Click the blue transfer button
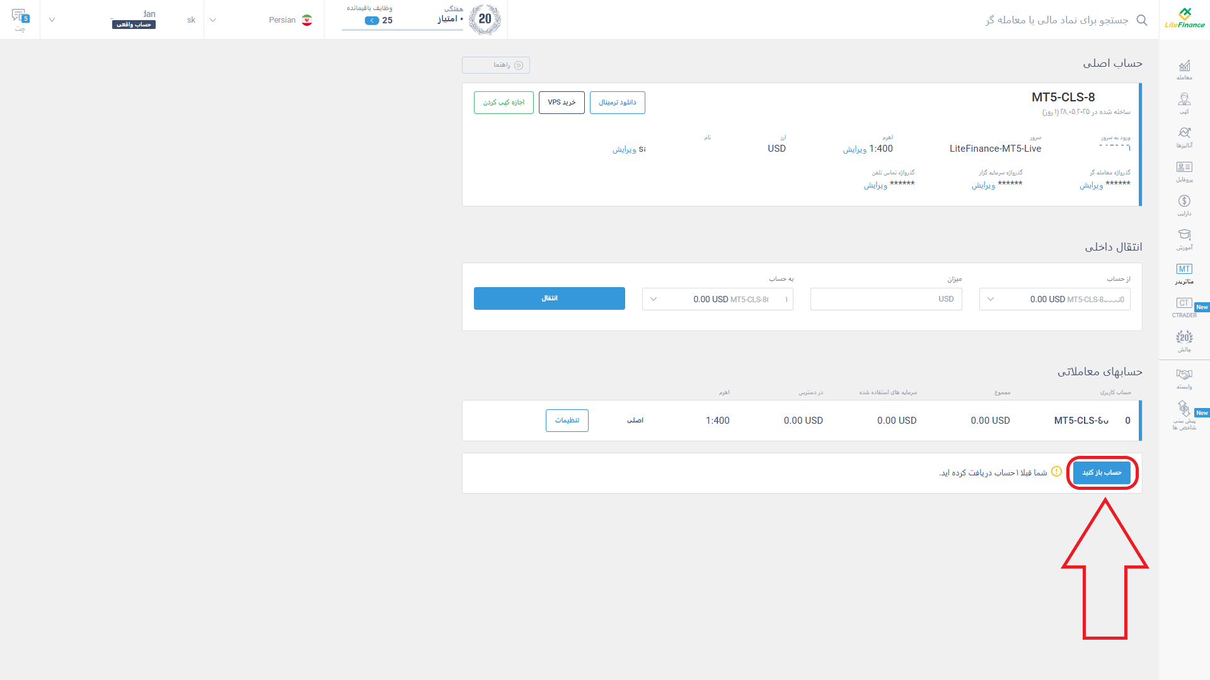Screen dimensions: 1210x680 (549, 298)
